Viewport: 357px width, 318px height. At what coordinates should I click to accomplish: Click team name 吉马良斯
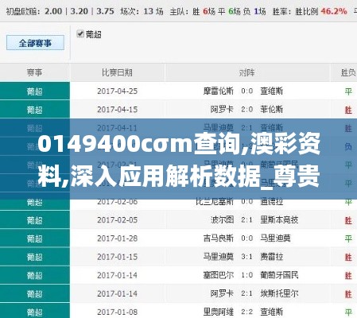tap(219, 238)
